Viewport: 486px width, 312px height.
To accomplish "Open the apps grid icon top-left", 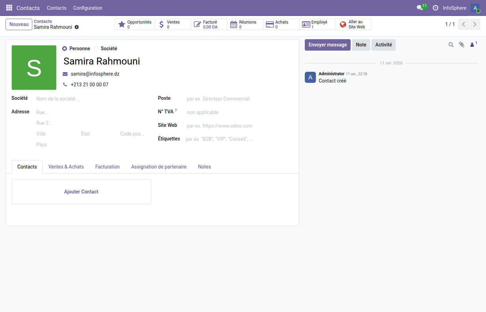I will pos(9,7).
